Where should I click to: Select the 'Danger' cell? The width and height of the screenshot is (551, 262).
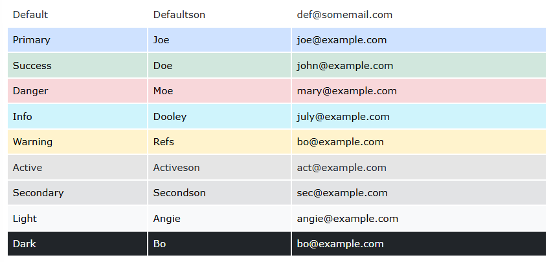pos(77,91)
